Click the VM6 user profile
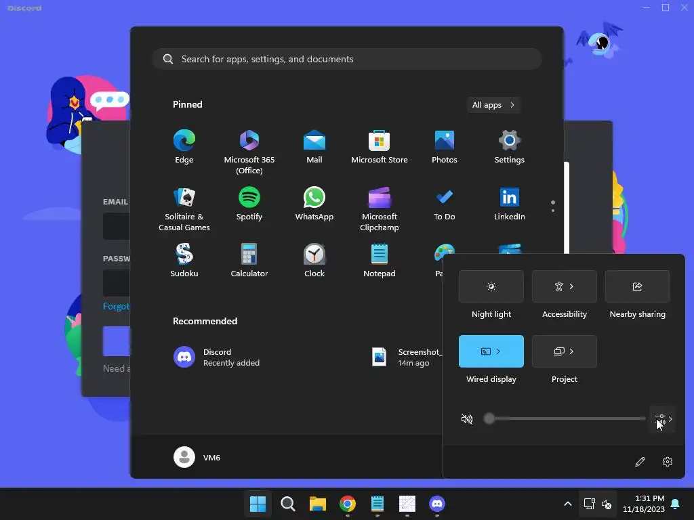This screenshot has height=520, width=694. tap(197, 457)
